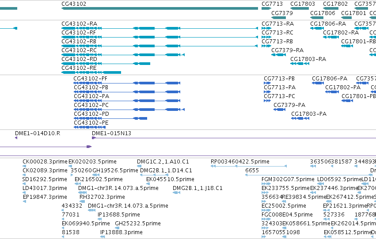Select transcript CG17803-RA

click(x=308, y=59)
